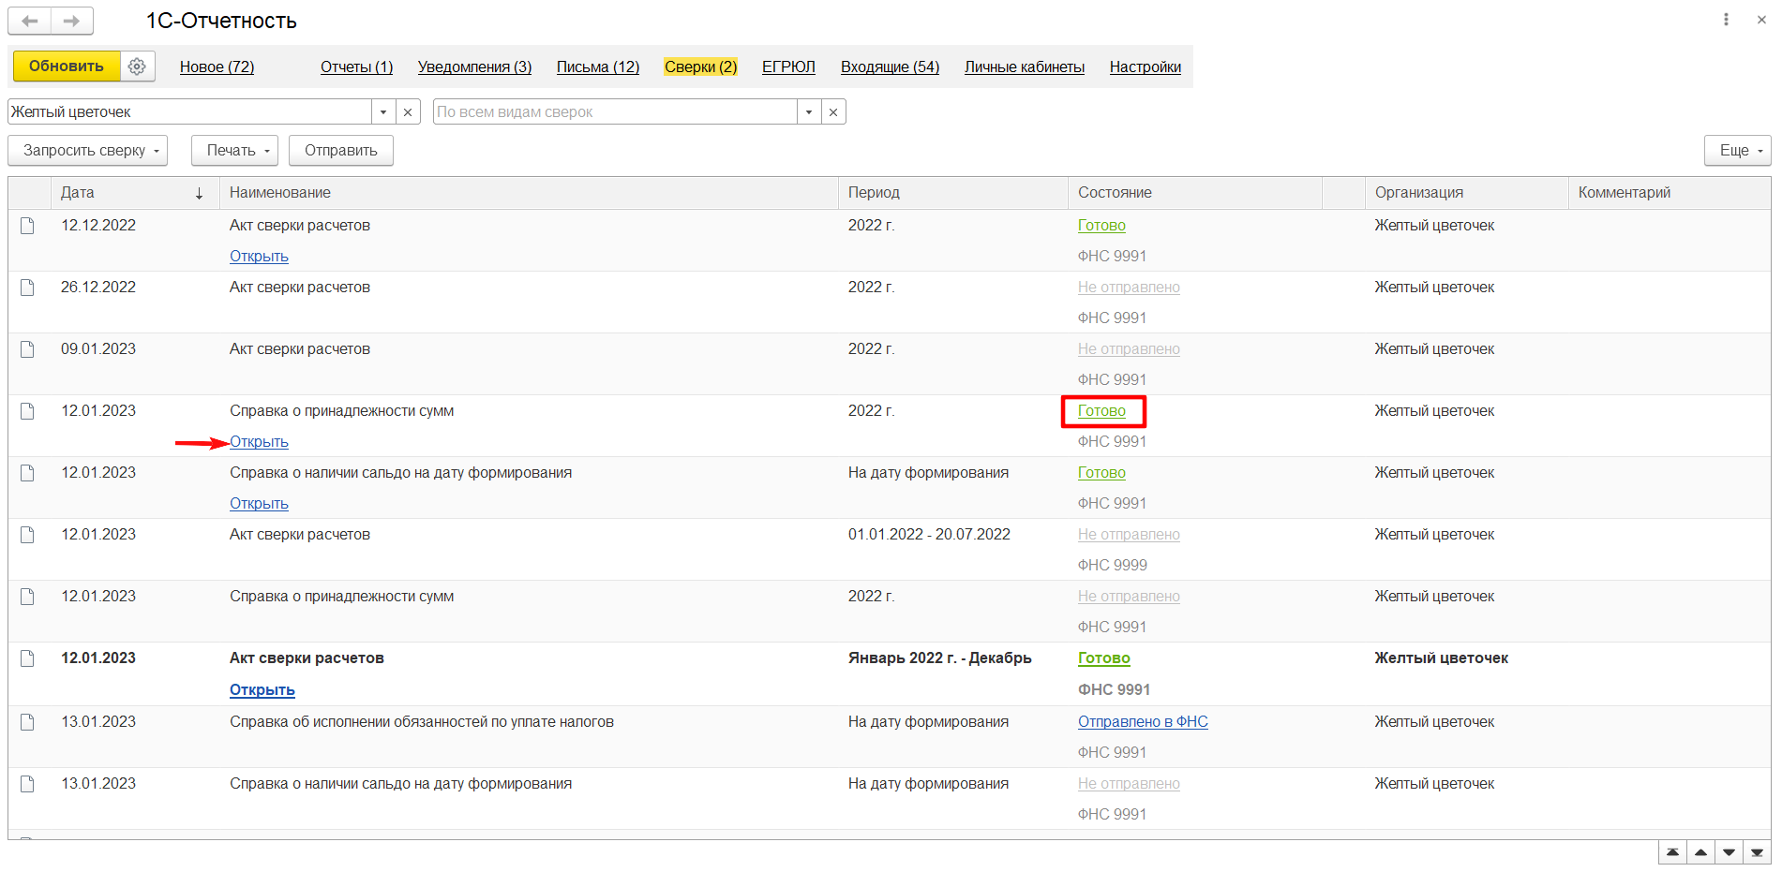Click the bold Открыть link
Image resolution: width=1782 pixels, height=872 pixels.
[262, 690]
